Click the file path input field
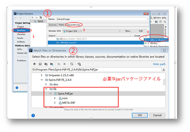This screenshot has width=190, height=132. [96, 70]
